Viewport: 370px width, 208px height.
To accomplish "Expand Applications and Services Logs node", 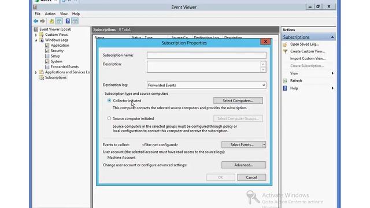I will coord(36,72).
